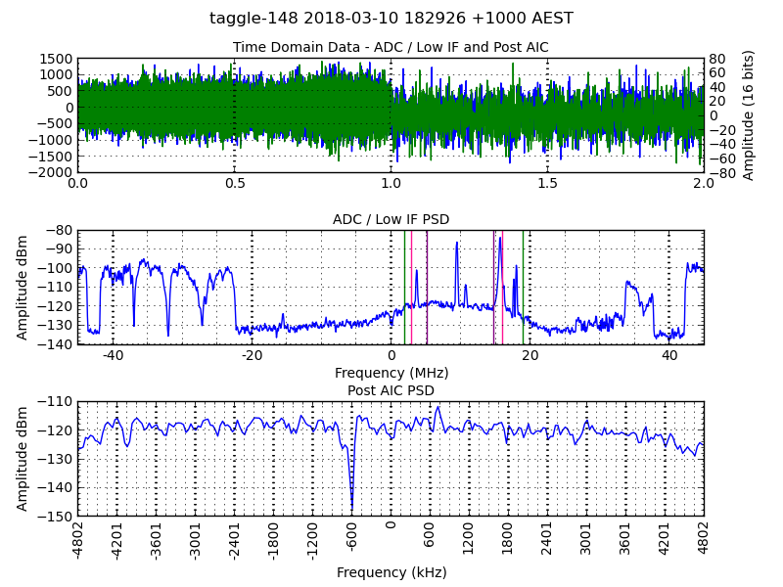Select the 1.5 tick on time axis
The height and width of the screenshot is (587, 783).
[548, 184]
